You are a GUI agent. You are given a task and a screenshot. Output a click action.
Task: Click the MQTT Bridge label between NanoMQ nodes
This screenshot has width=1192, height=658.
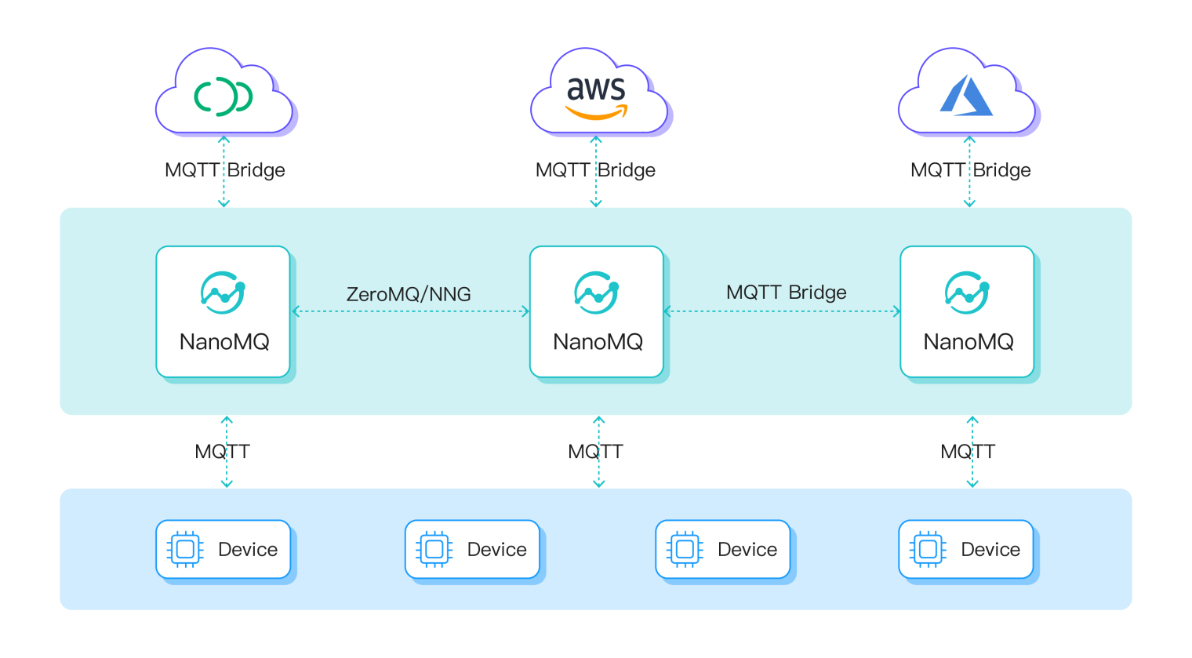coord(787,293)
